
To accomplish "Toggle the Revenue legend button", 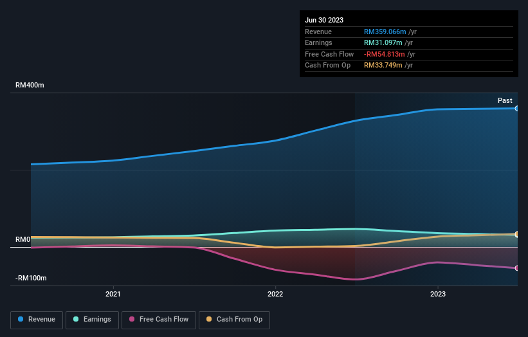I will [x=37, y=320].
